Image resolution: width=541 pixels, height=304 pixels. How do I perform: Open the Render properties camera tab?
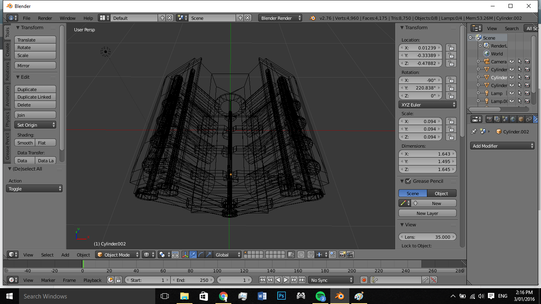click(490, 119)
